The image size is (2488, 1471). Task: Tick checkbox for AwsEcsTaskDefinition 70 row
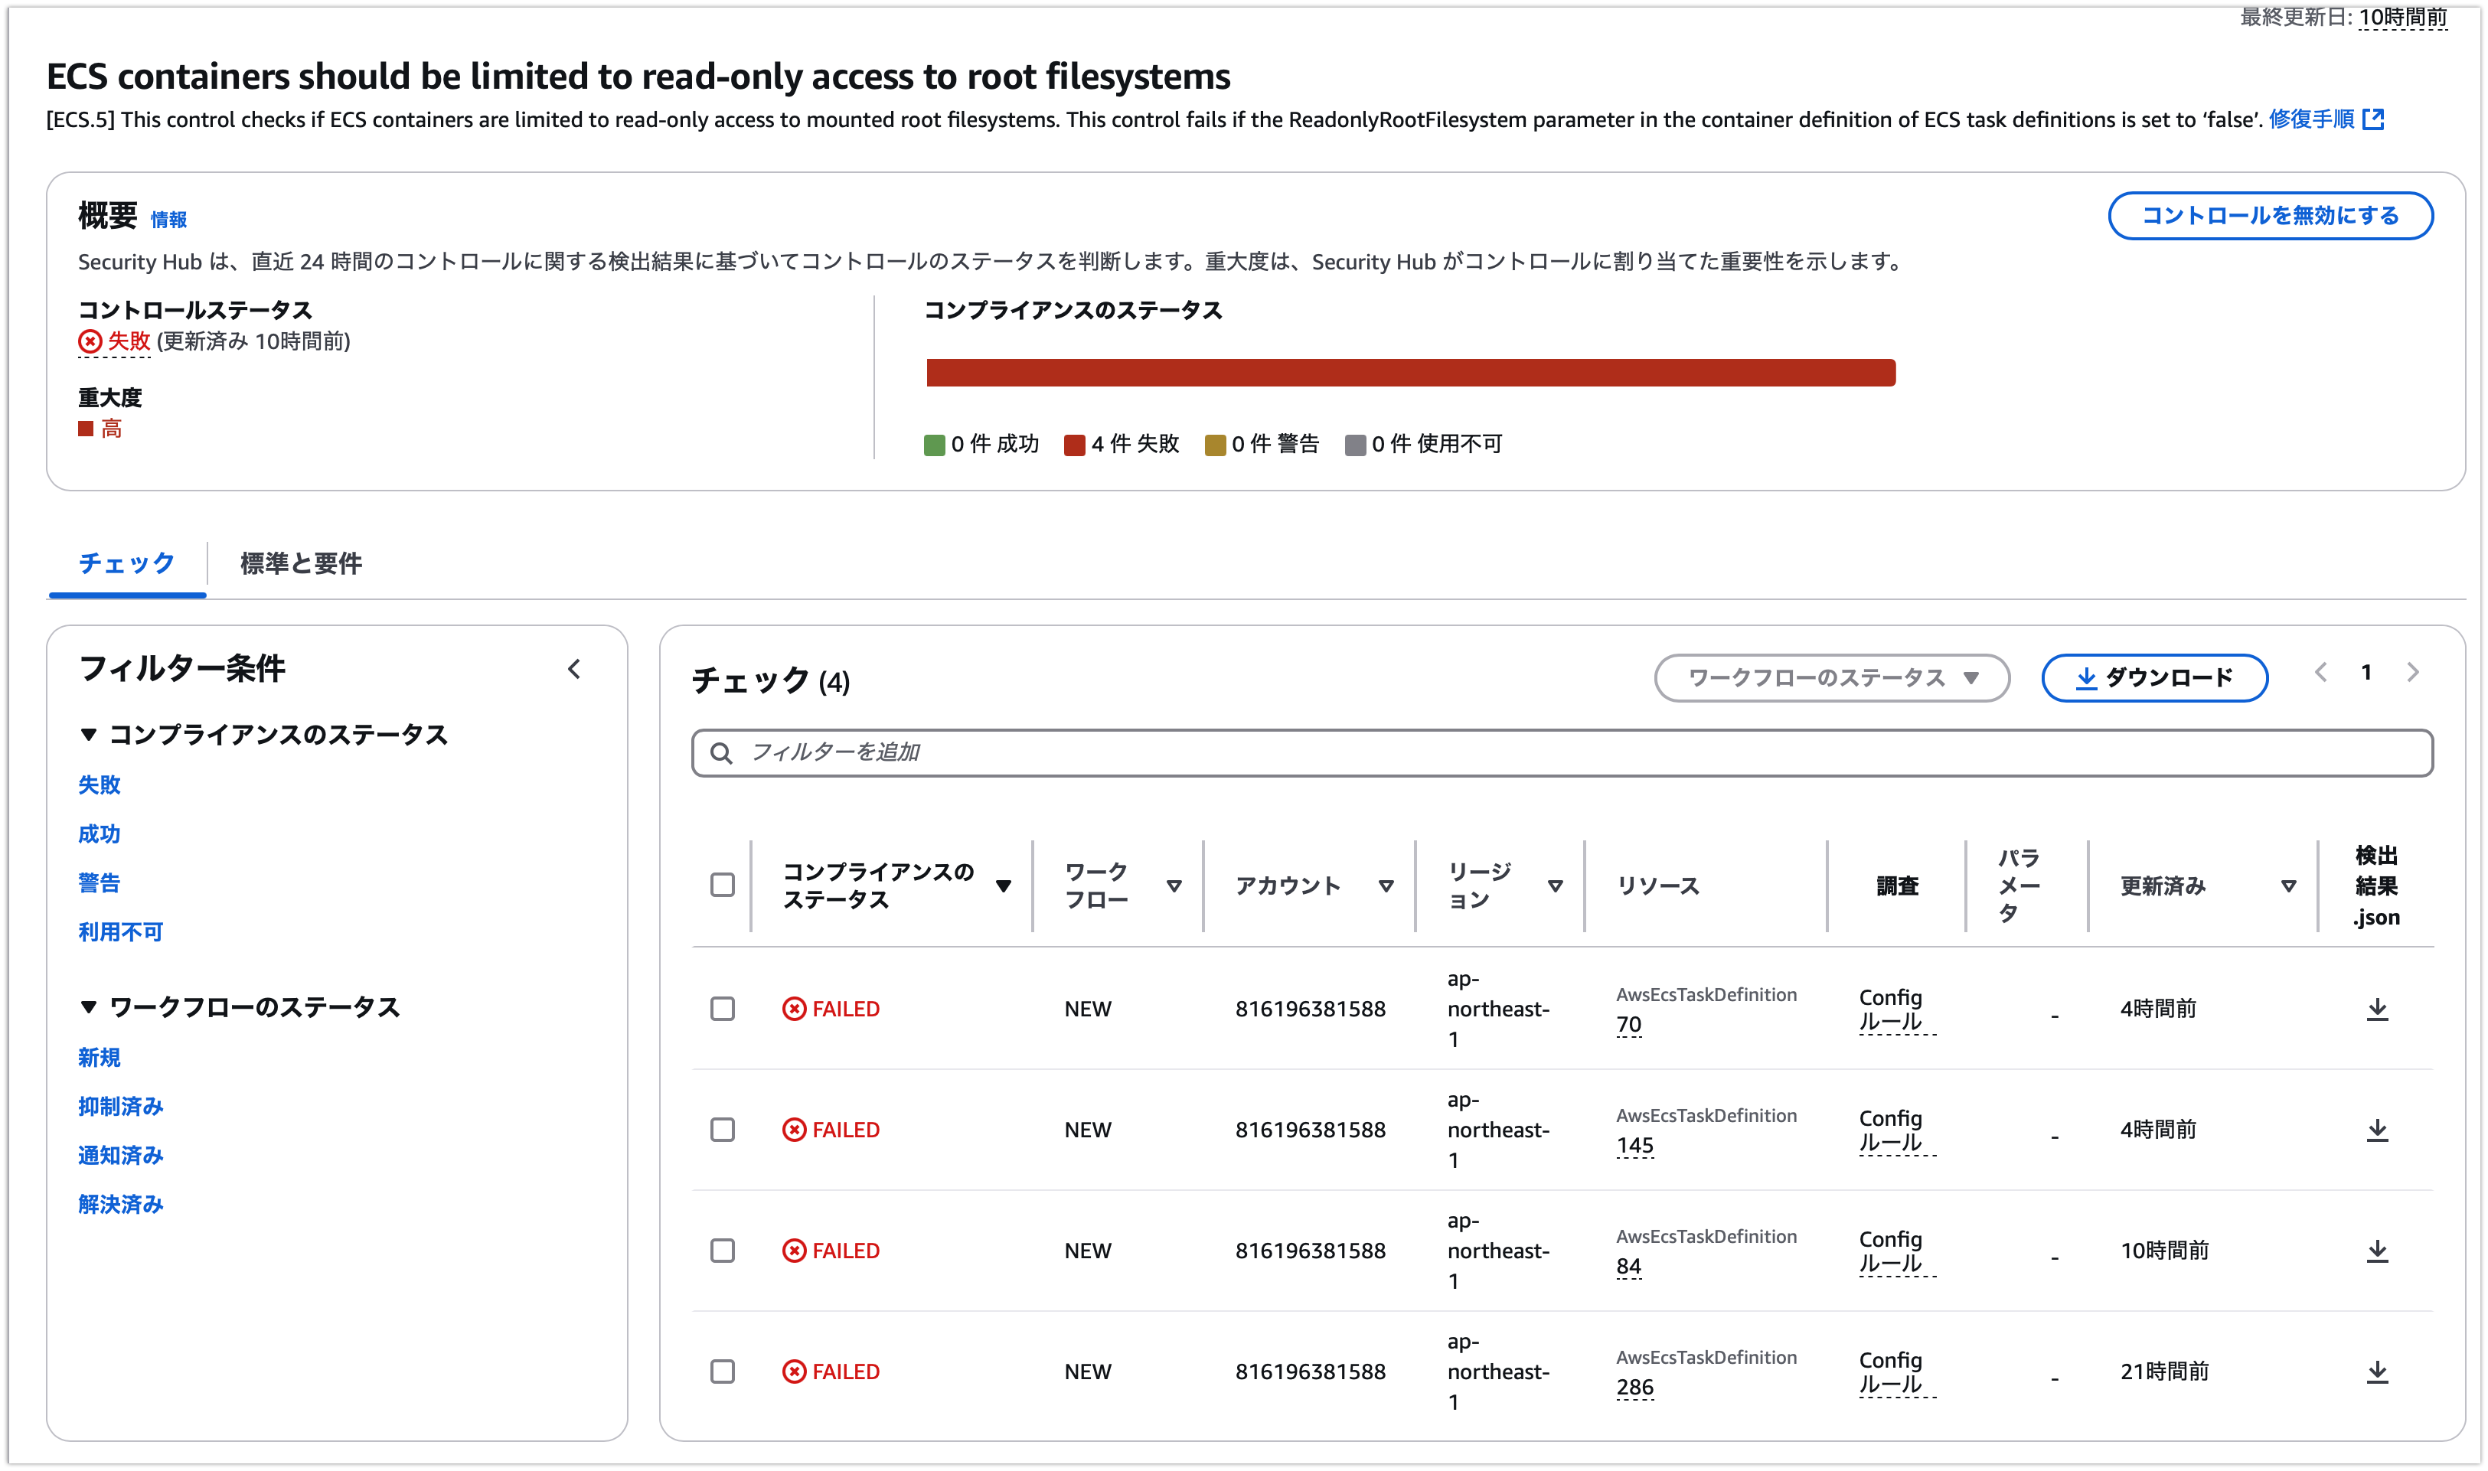(723, 1009)
